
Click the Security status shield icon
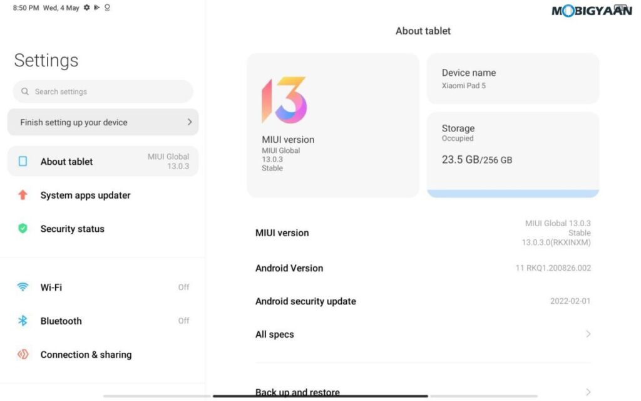click(23, 229)
